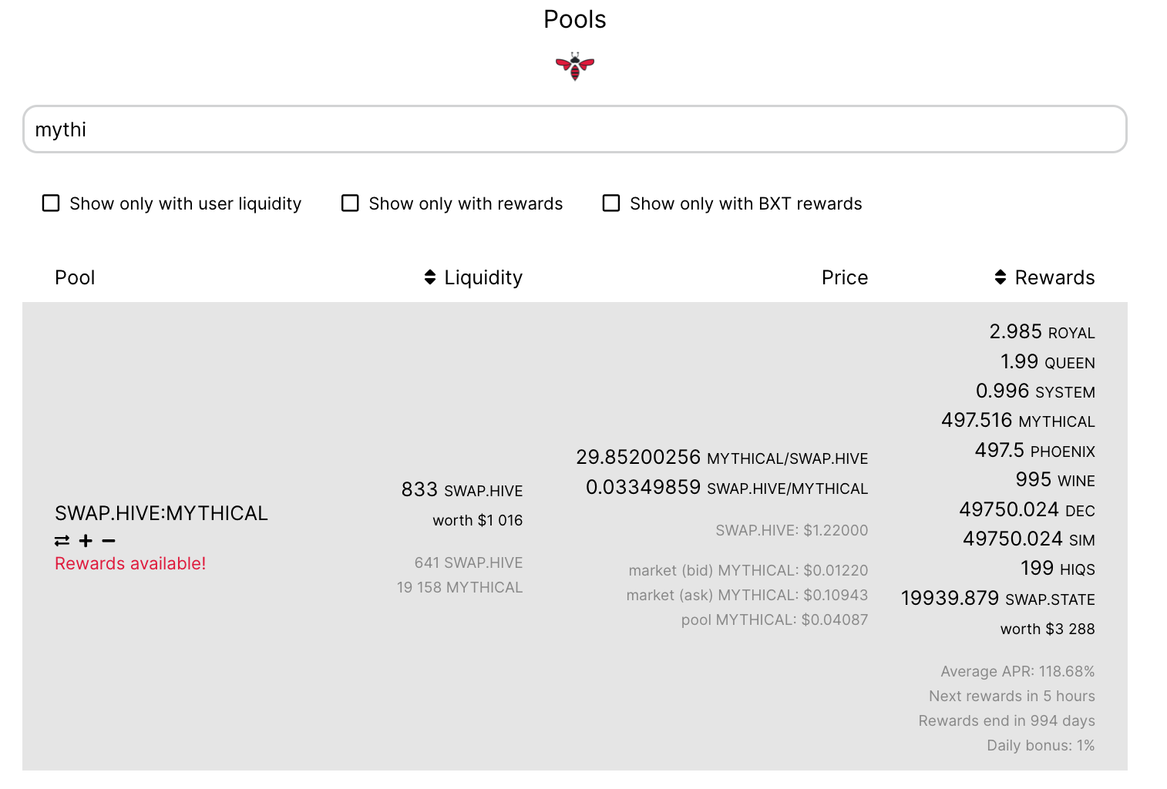Open the SWAP.HIVE:MYTHICAL pool name

pyautogui.click(x=161, y=513)
